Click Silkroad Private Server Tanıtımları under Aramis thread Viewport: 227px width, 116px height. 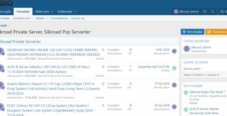(56, 98)
